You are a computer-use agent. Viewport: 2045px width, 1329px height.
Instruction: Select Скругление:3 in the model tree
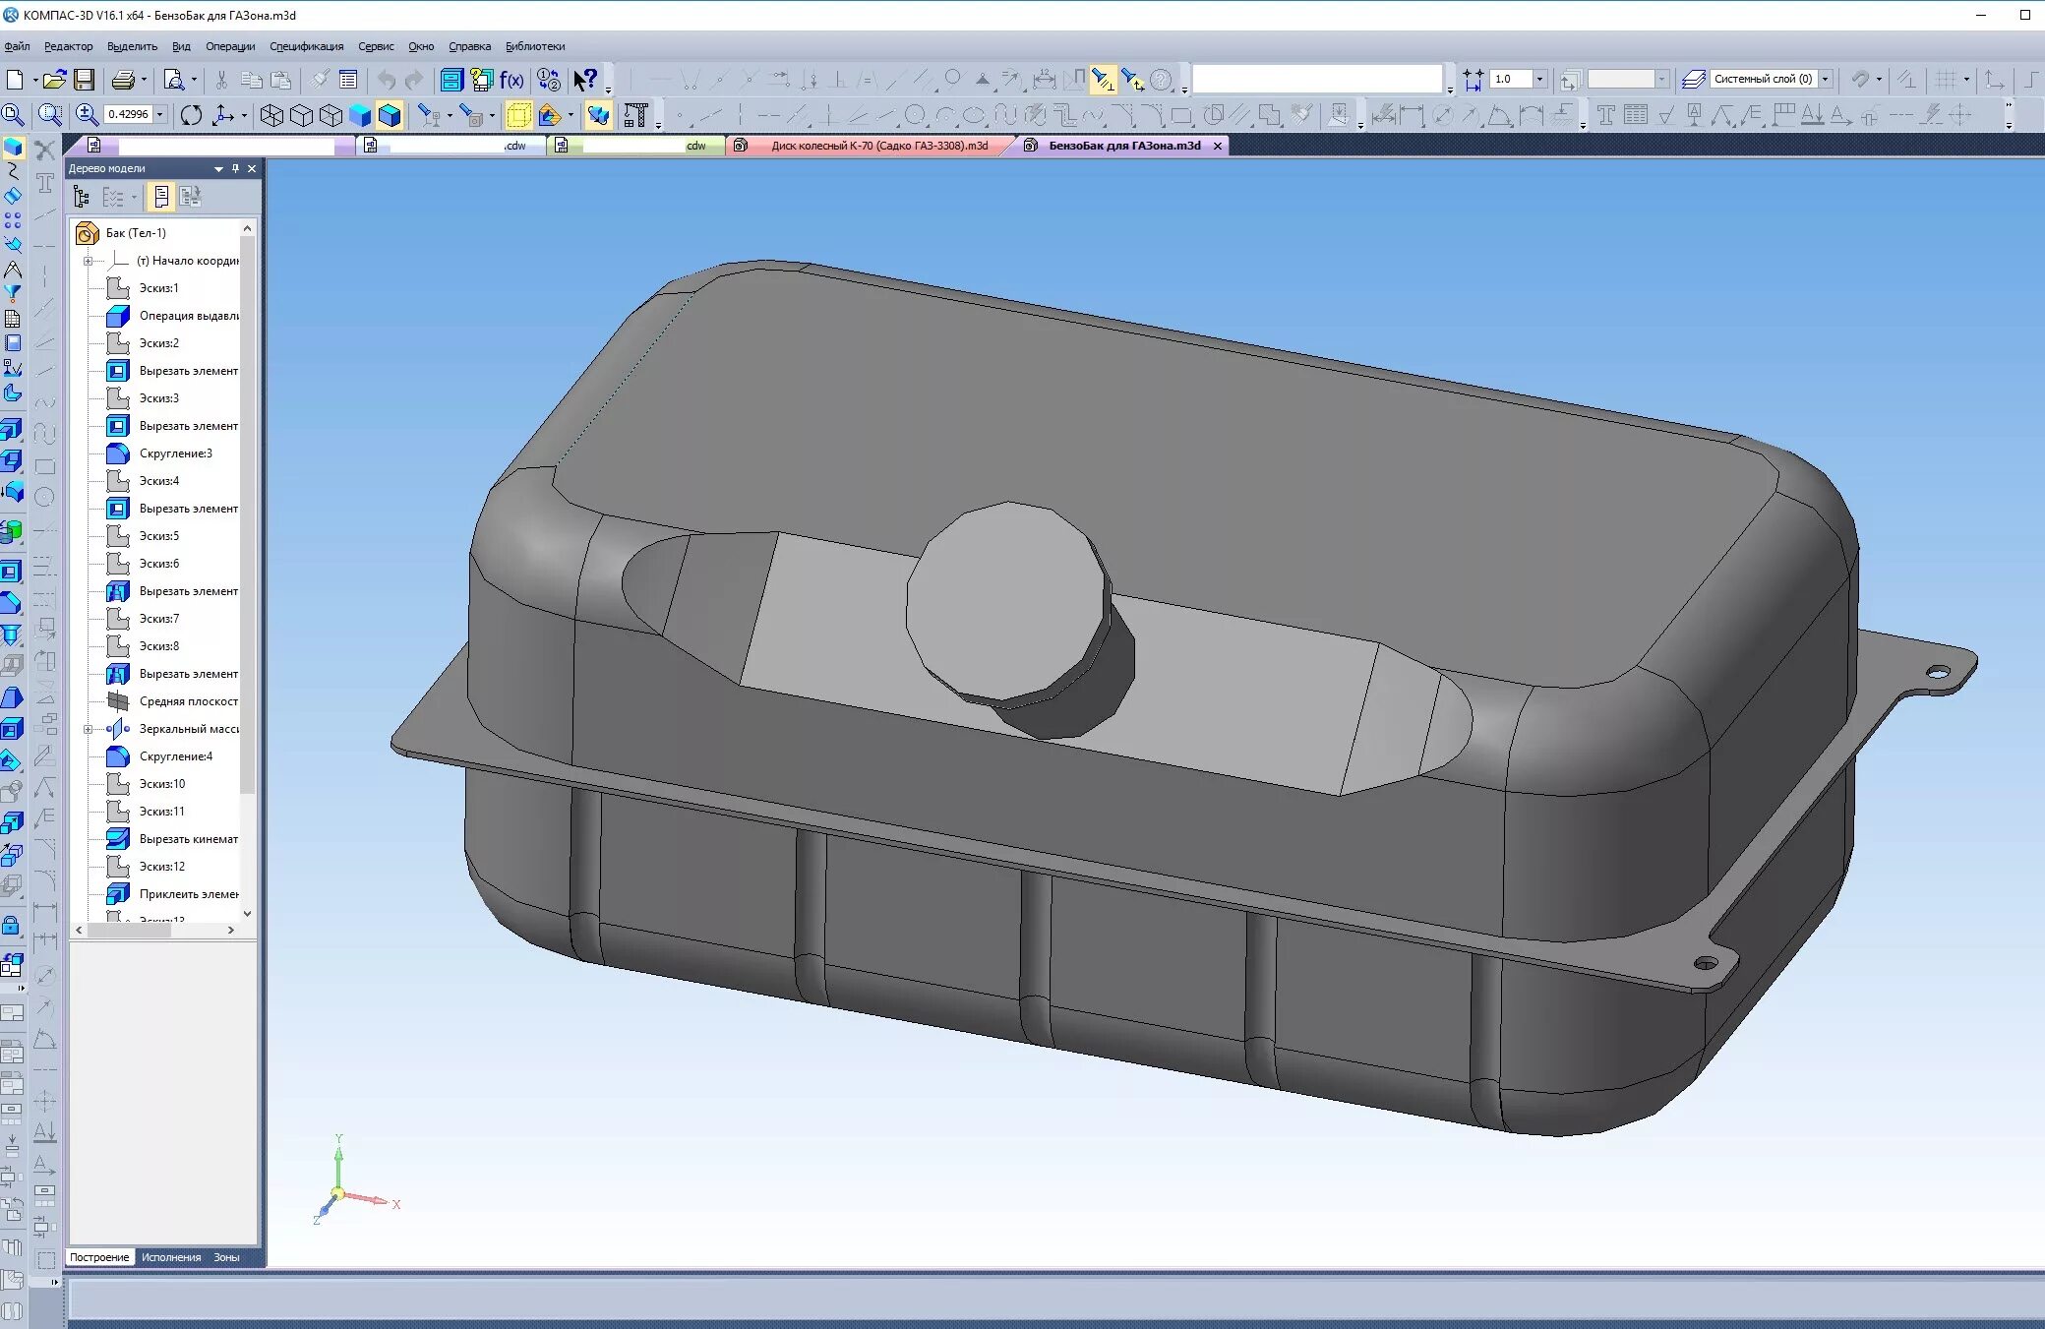(175, 453)
